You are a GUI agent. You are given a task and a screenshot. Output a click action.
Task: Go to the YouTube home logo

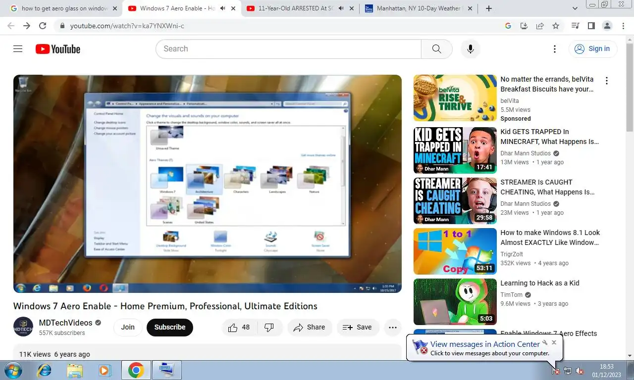pos(58,49)
